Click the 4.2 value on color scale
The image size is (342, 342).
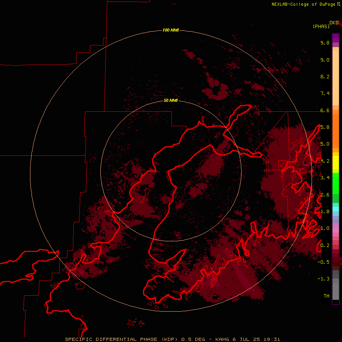coord(325,161)
